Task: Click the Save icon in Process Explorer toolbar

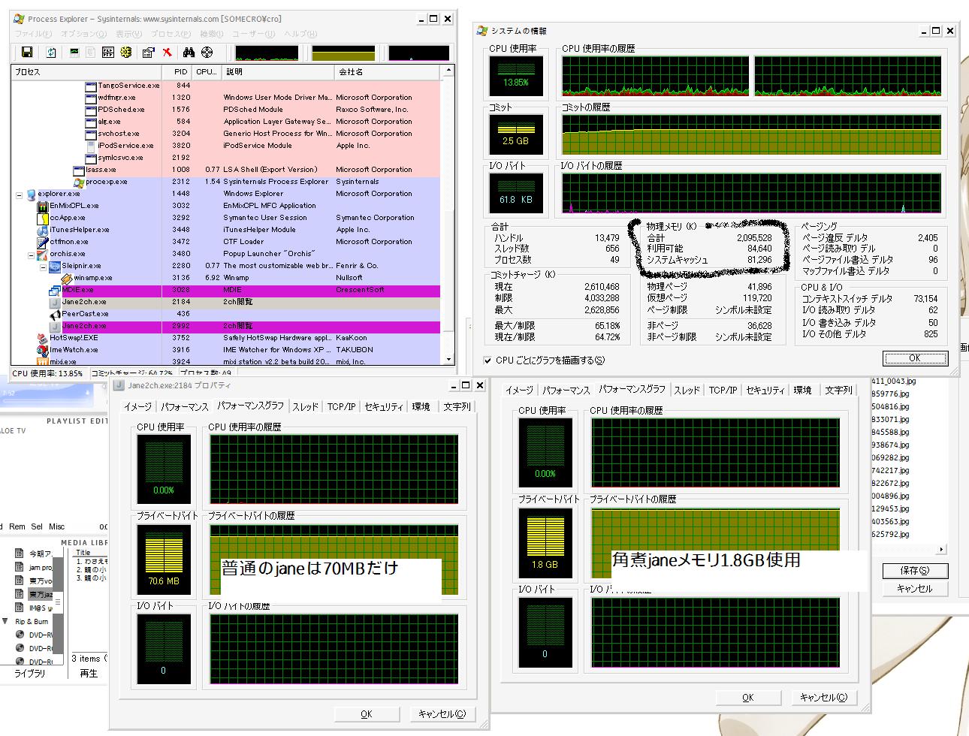Action: click(27, 52)
